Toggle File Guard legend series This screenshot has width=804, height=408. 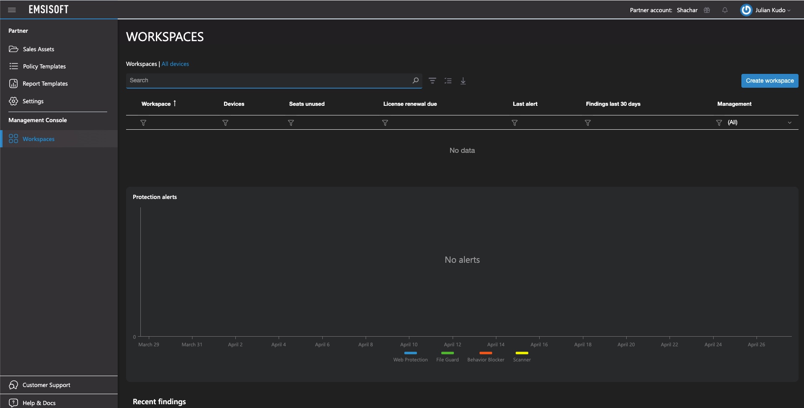click(447, 356)
